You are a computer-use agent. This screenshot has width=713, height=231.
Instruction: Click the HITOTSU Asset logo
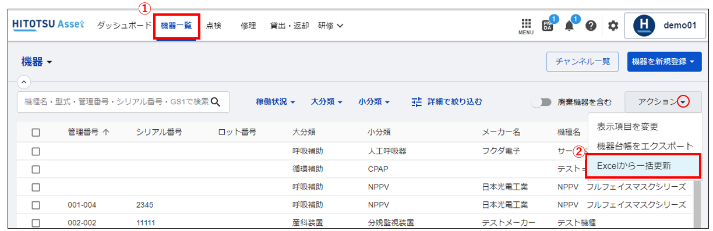(48, 26)
